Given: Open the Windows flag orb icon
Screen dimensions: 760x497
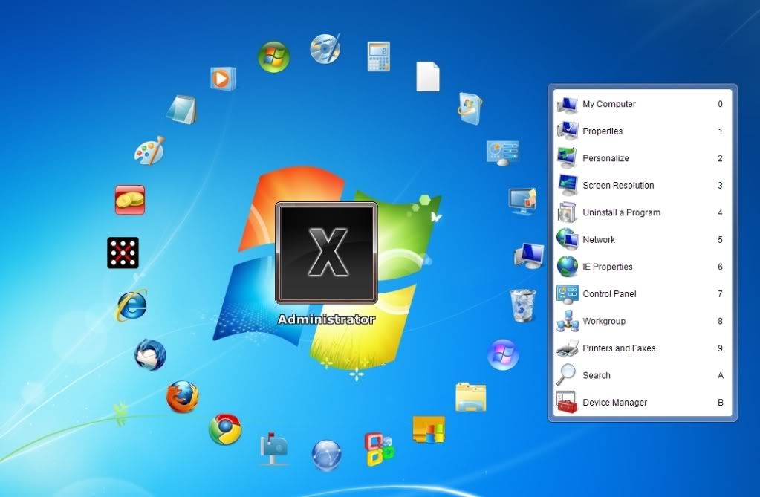Looking at the screenshot, I should [274, 57].
